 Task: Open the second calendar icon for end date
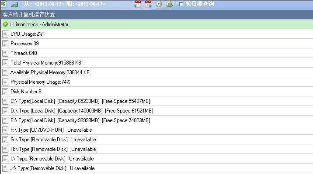pos(148,4)
